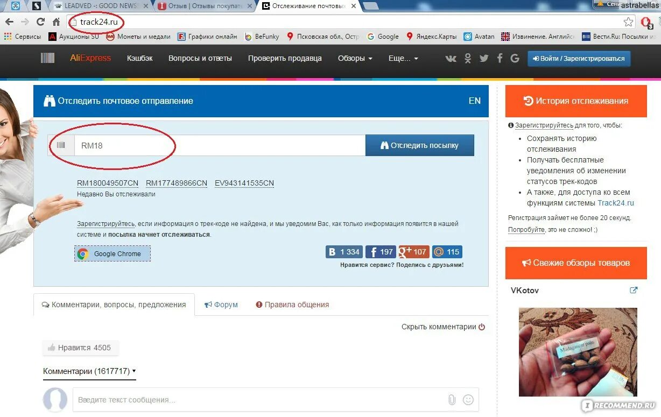Open Кэшбэк menu item

(140, 58)
